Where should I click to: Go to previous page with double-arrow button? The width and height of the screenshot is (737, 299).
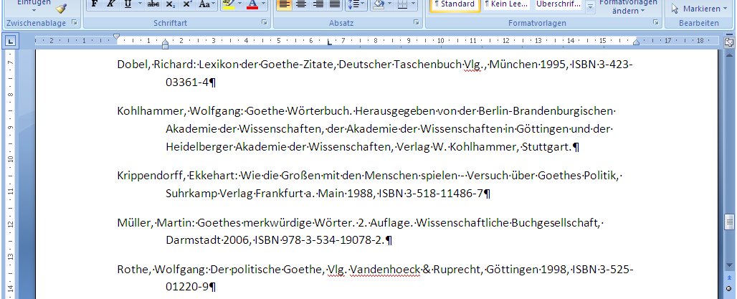(730, 277)
